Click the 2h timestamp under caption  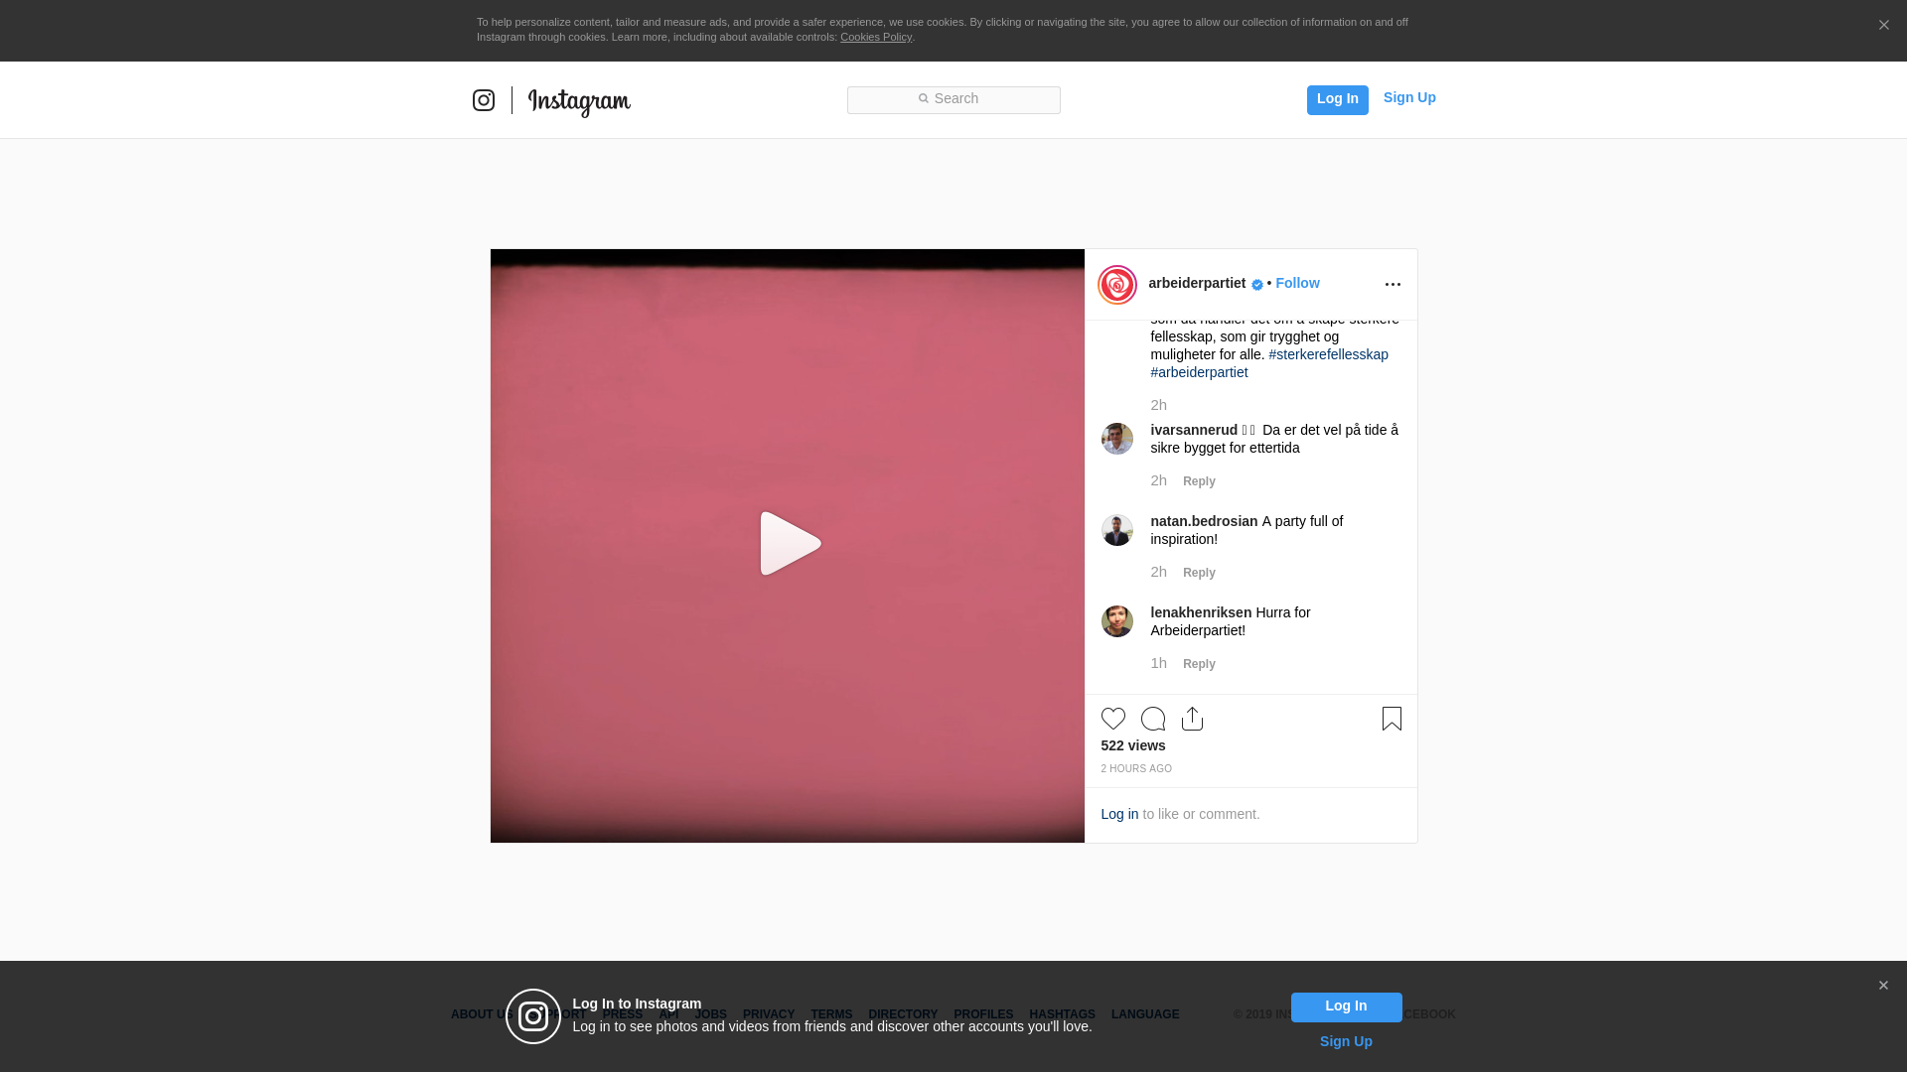(x=1158, y=405)
